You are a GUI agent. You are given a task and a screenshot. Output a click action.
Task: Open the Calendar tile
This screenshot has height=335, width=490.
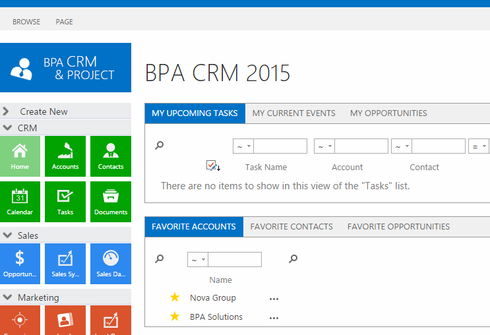click(20, 202)
